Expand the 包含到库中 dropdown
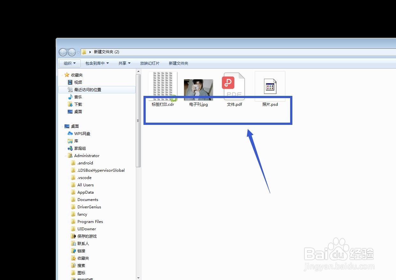This screenshot has width=396, height=280. (97, 63)
